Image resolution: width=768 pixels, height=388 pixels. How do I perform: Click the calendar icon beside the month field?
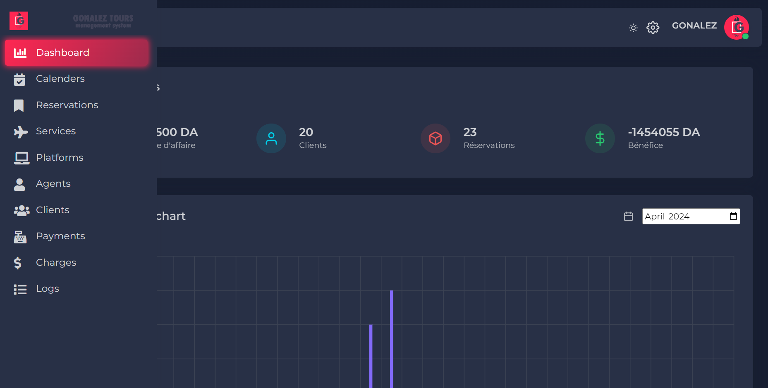[628, 217]
